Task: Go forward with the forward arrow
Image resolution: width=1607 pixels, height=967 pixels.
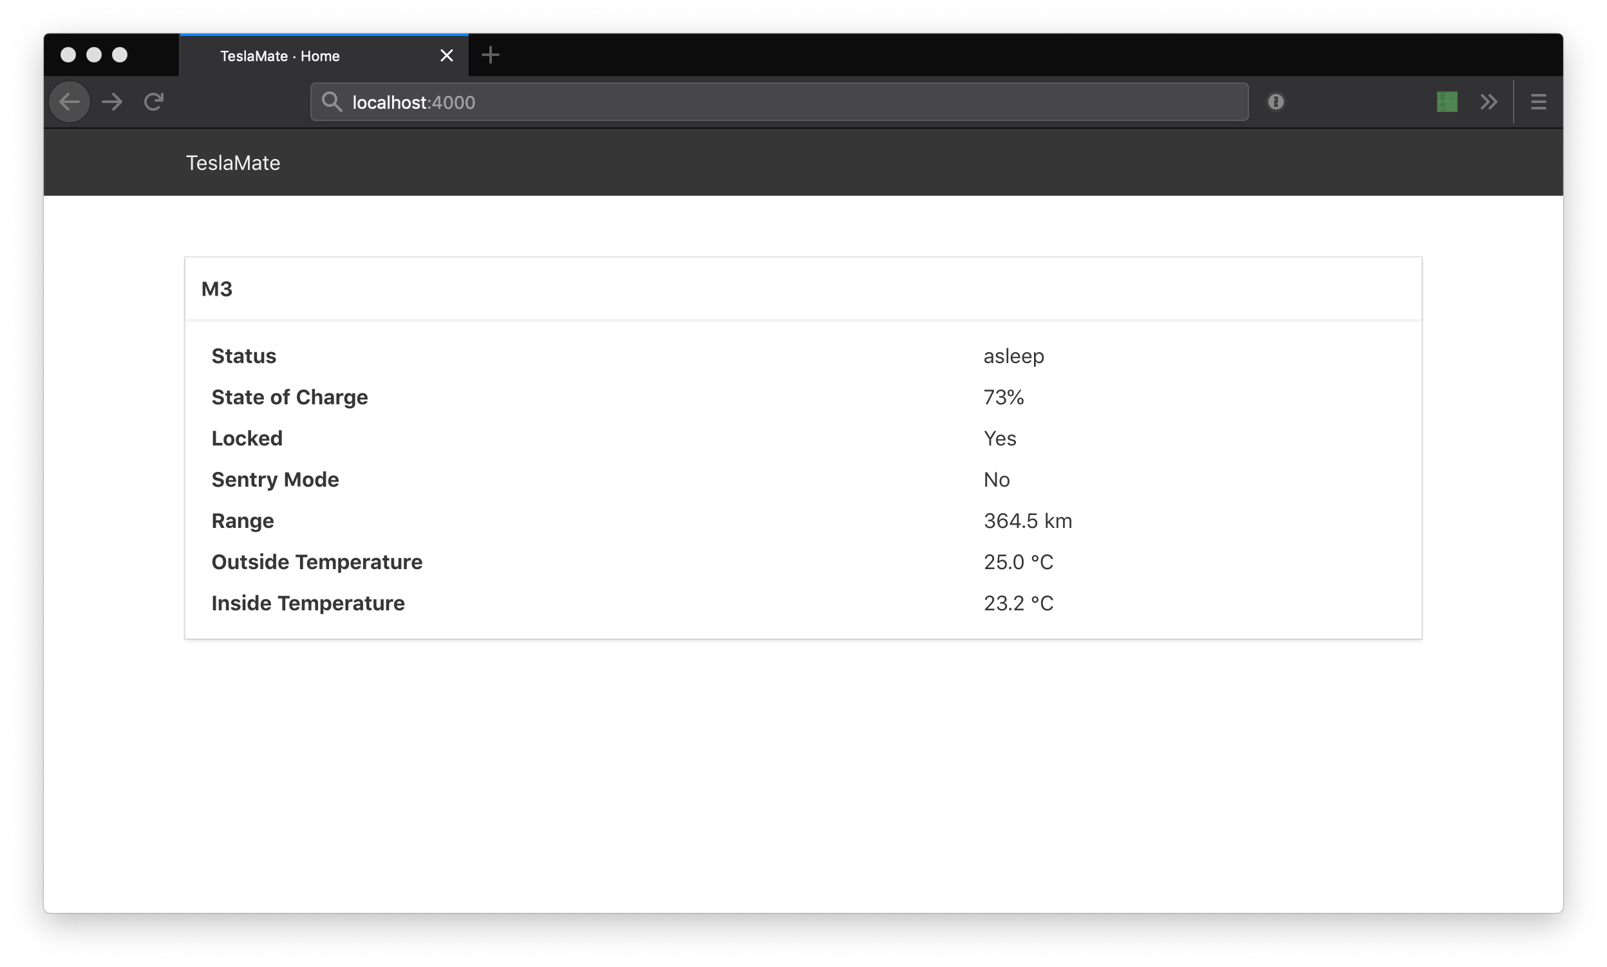Action: pyautogui.click(x=112, y=102)
